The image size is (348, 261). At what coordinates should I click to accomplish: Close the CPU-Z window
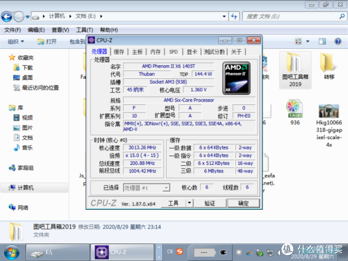pyautogui.click(x=254, y=40)
